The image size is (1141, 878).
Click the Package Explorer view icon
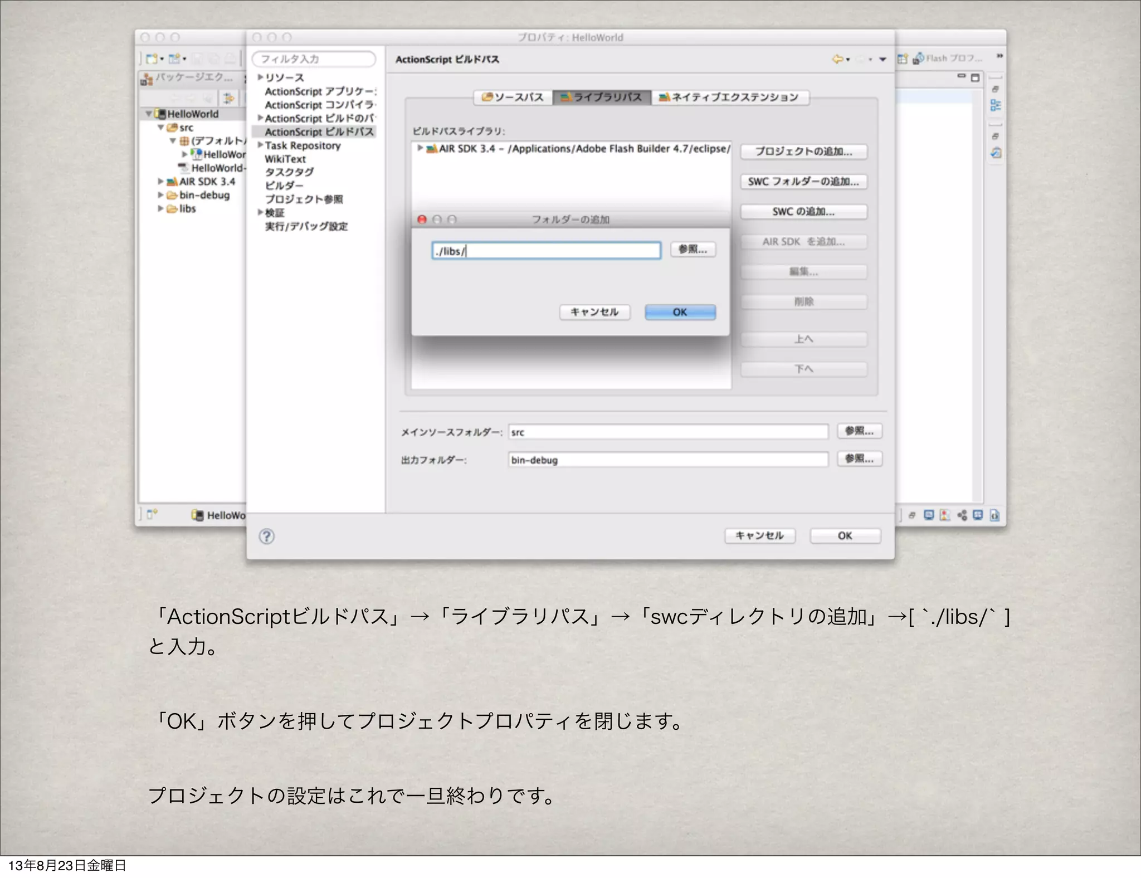tap(147, 79)
